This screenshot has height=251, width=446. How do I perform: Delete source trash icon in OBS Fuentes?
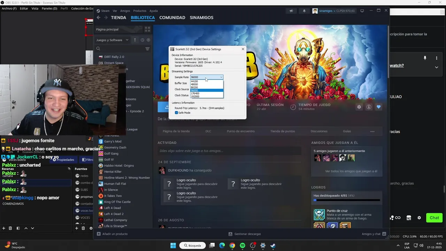tap(83, 228)
